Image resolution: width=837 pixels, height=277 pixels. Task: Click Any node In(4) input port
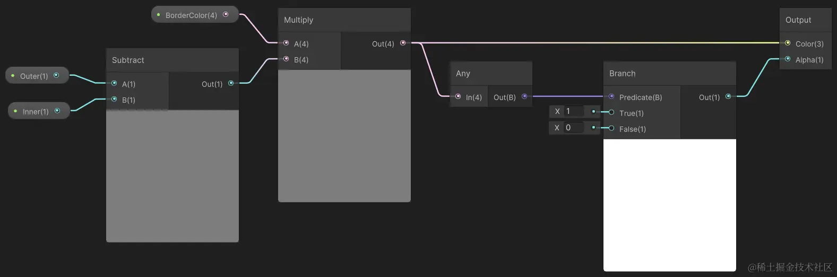tap(458, 96)
